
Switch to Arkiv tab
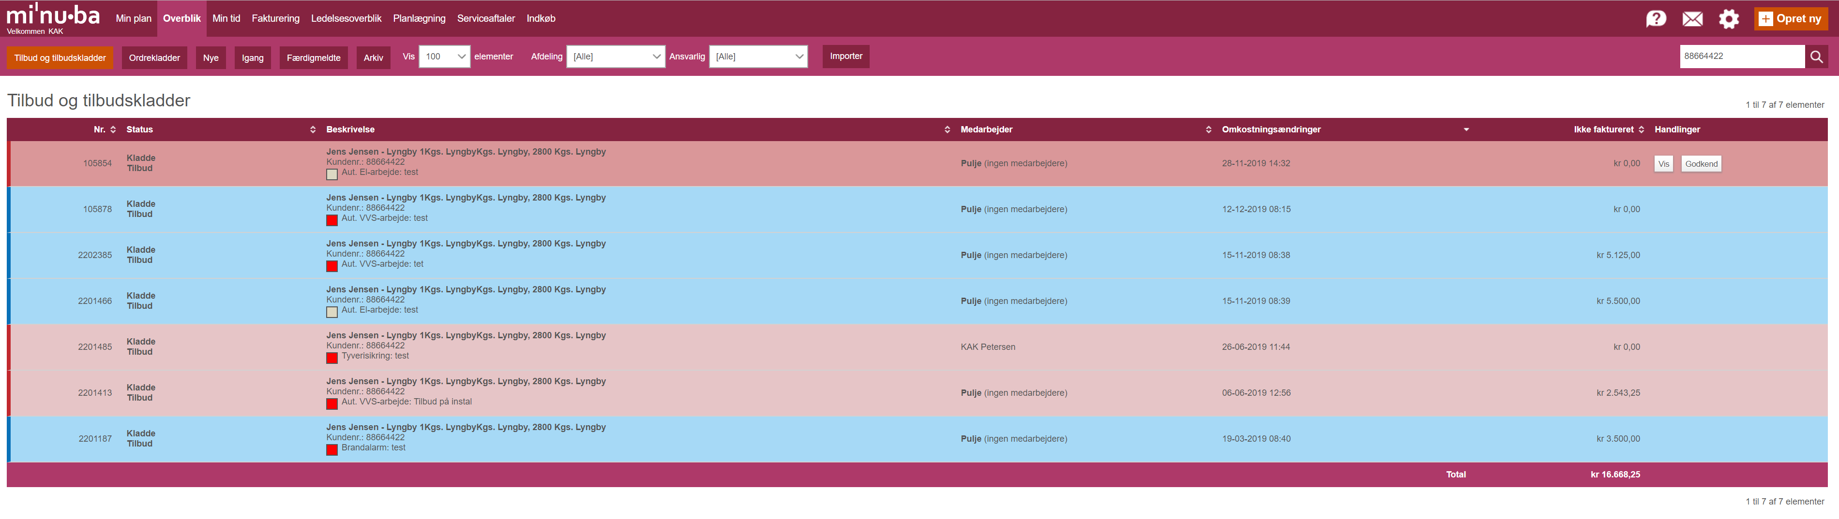[x=374, y=58]
